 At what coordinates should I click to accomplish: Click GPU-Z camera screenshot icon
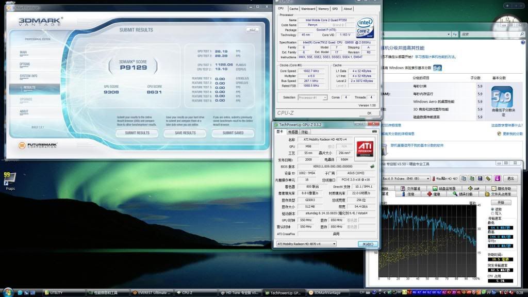[x=374, y=131]
